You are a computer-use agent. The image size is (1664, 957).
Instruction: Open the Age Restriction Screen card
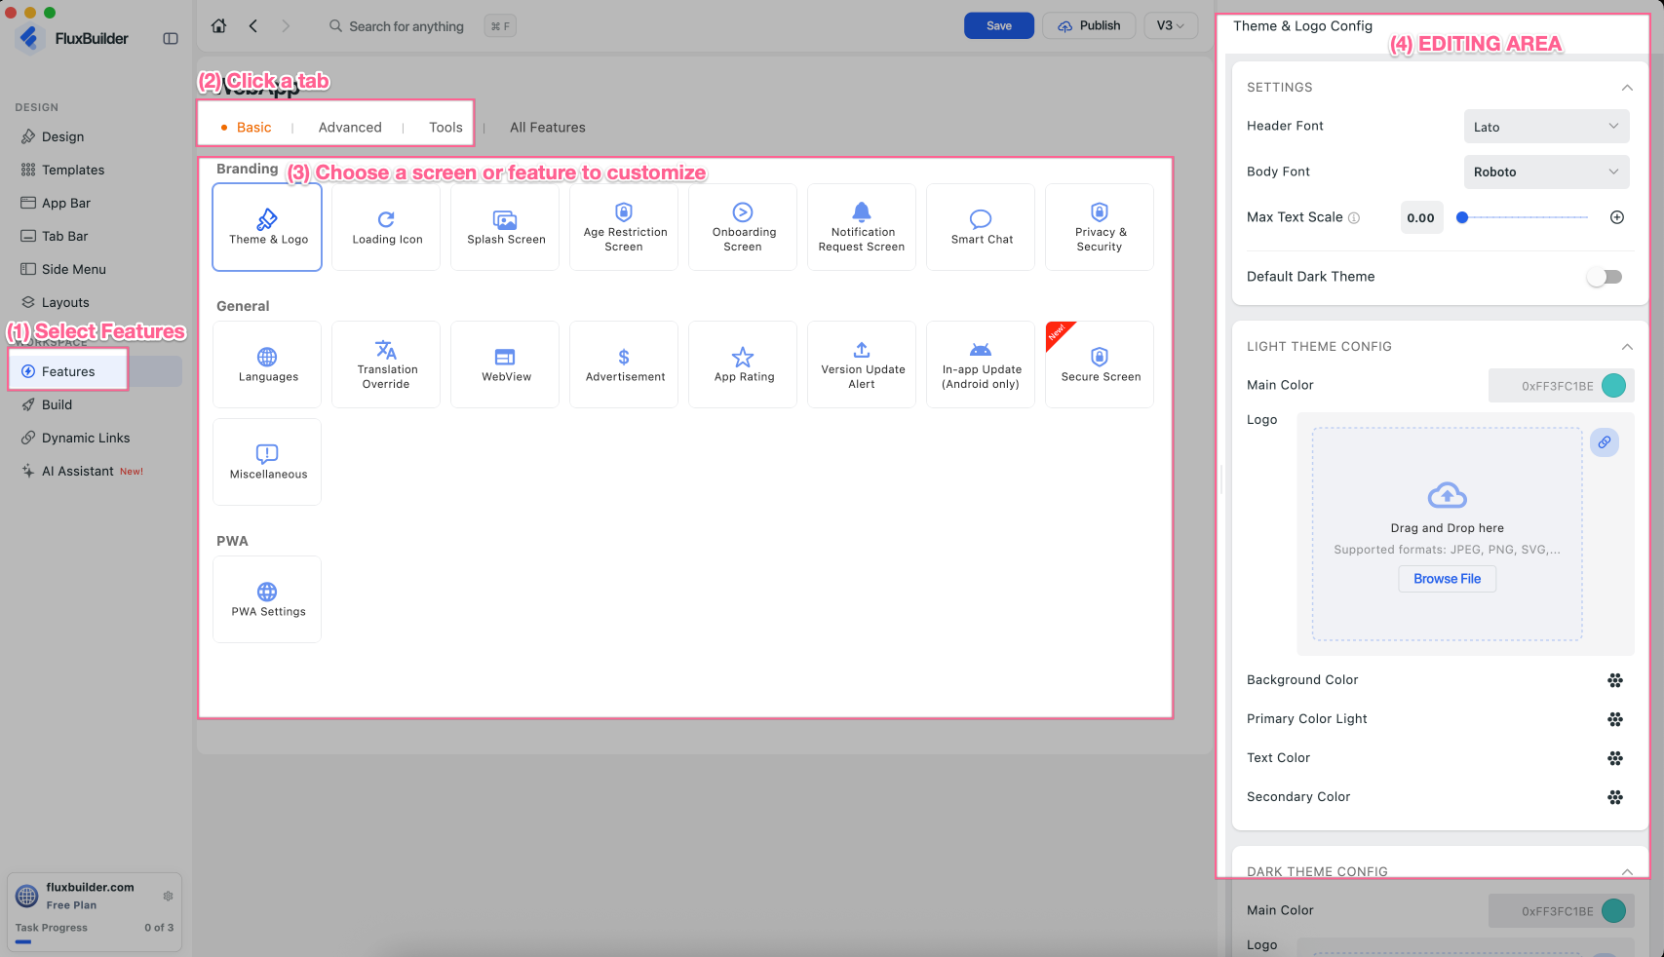point(624,227)
